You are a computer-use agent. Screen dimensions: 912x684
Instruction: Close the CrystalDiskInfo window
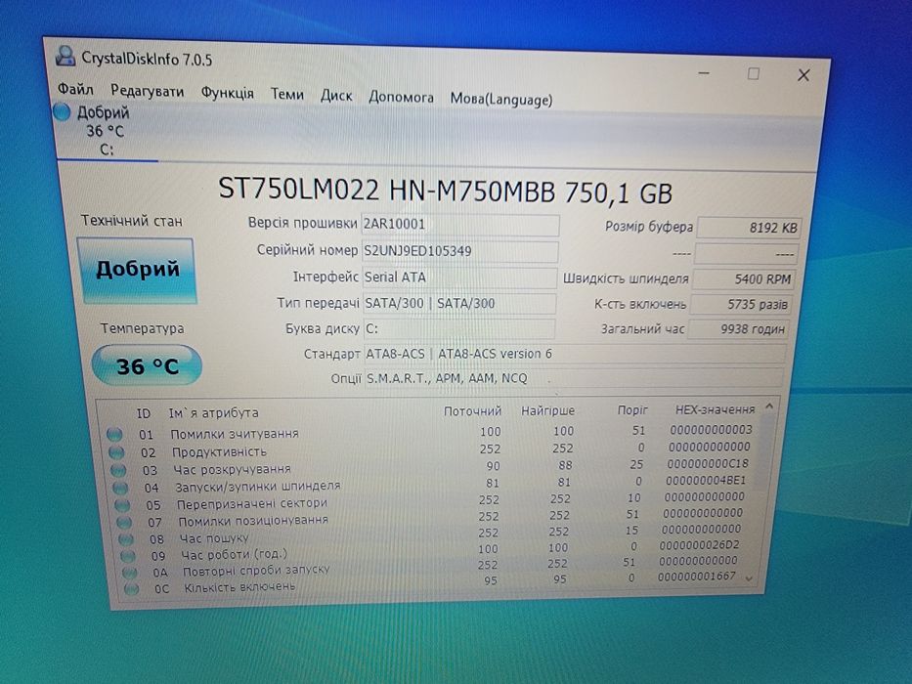[803, 75]
